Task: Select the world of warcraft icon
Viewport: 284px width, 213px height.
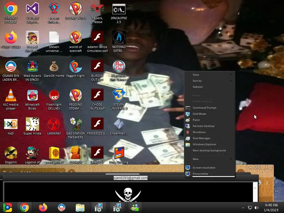Action: click(75, 42)
